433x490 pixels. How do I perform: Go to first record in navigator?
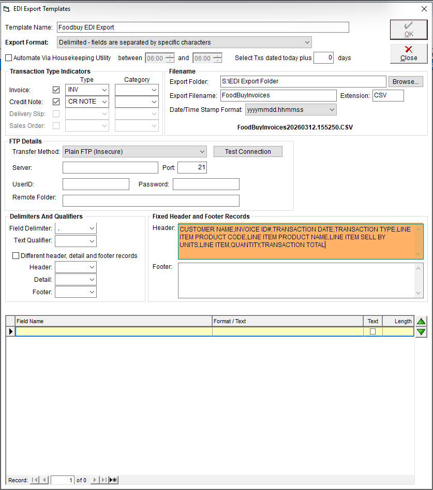(35, 480)
